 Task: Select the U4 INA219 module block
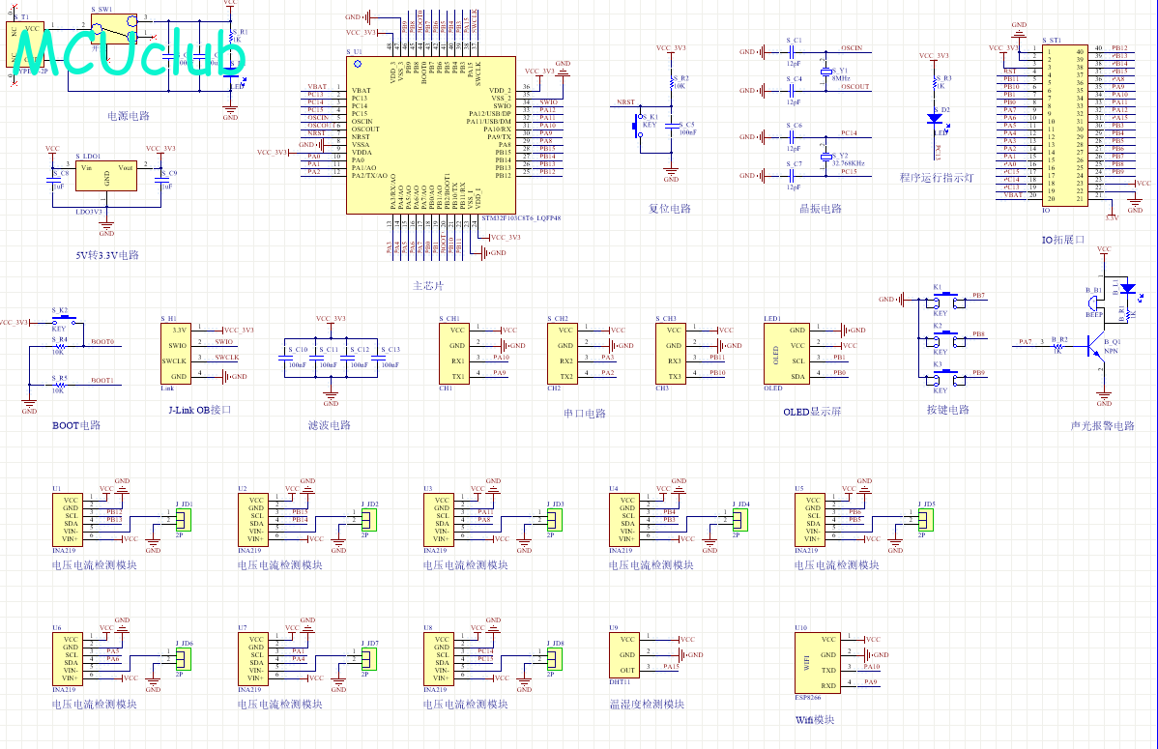coord(624,519)
